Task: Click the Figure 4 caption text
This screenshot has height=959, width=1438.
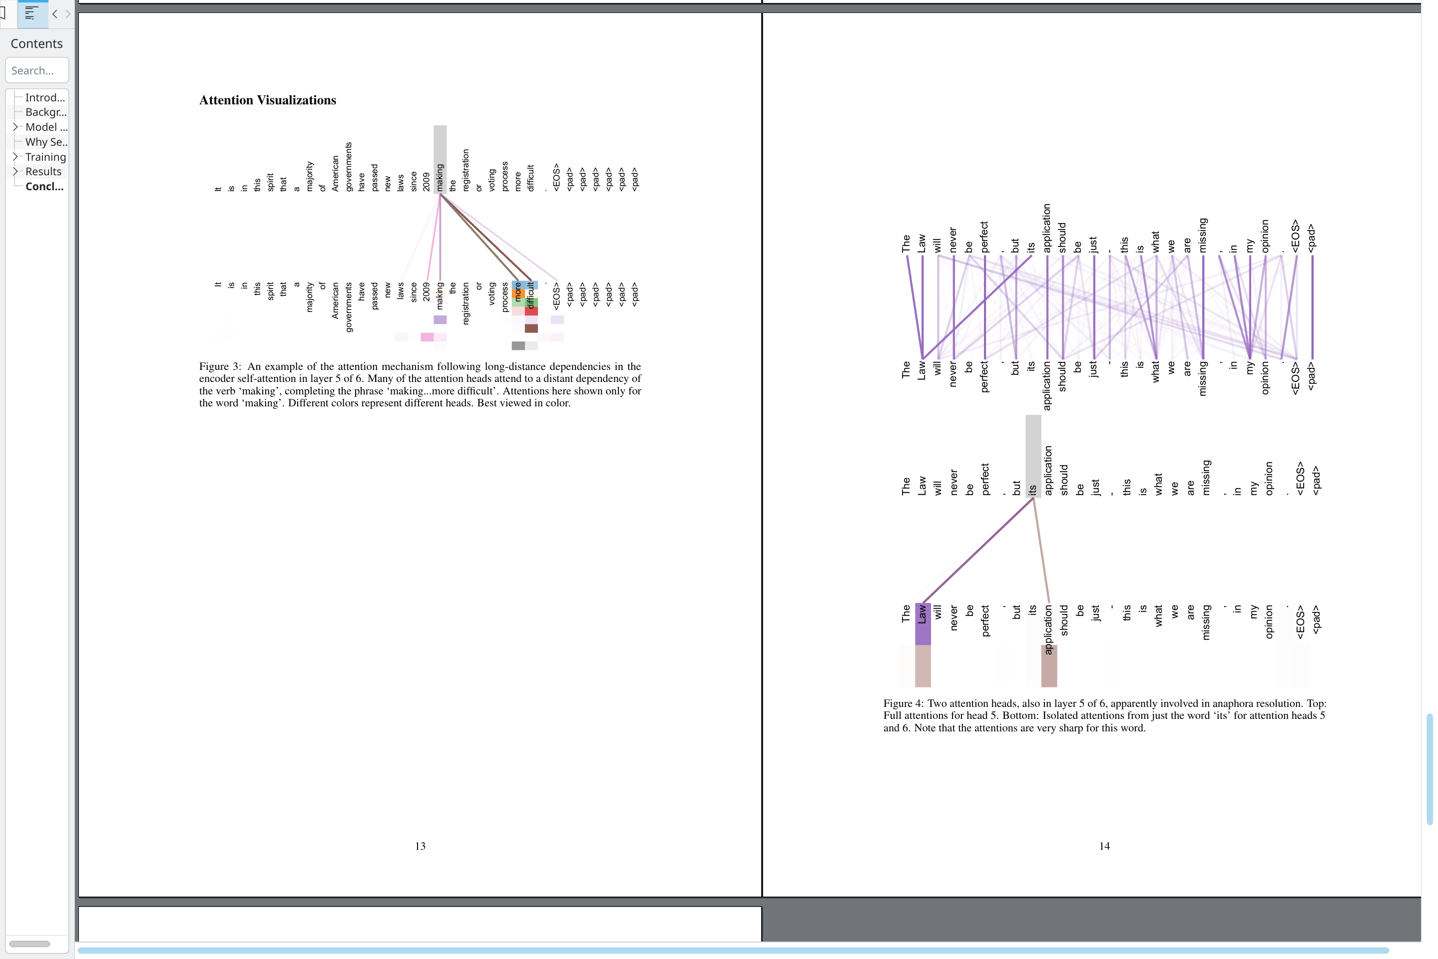Action: 1104,715
